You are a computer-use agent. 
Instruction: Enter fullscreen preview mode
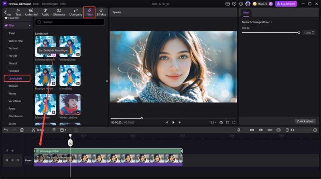234,122
